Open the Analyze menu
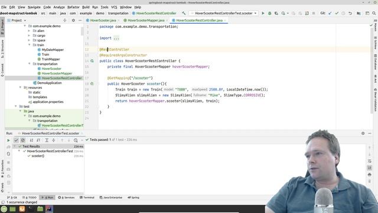The image size is (378, 213). point(59,7)
